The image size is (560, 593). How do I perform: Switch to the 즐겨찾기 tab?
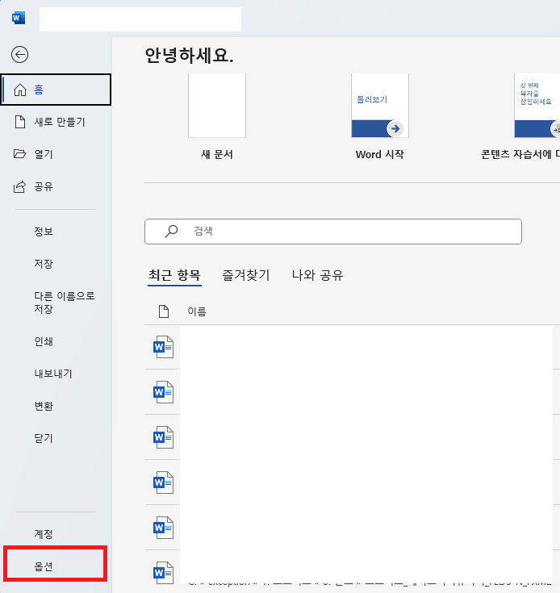click(246, 275)
